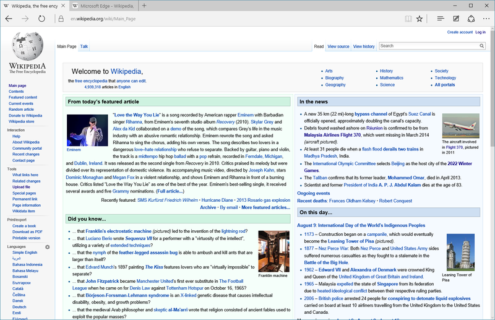
Task: Open Ongoing events link
Action: coord(314,193)
